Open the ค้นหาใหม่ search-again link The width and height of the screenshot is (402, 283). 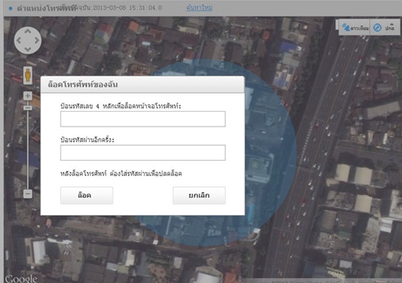click(200, 8)
